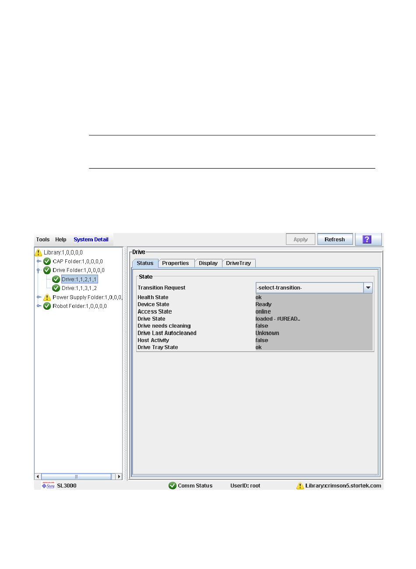Screen dimensions: 416x569
Task: Click 'UserID: root' in status bar
Action: [245, 486]
